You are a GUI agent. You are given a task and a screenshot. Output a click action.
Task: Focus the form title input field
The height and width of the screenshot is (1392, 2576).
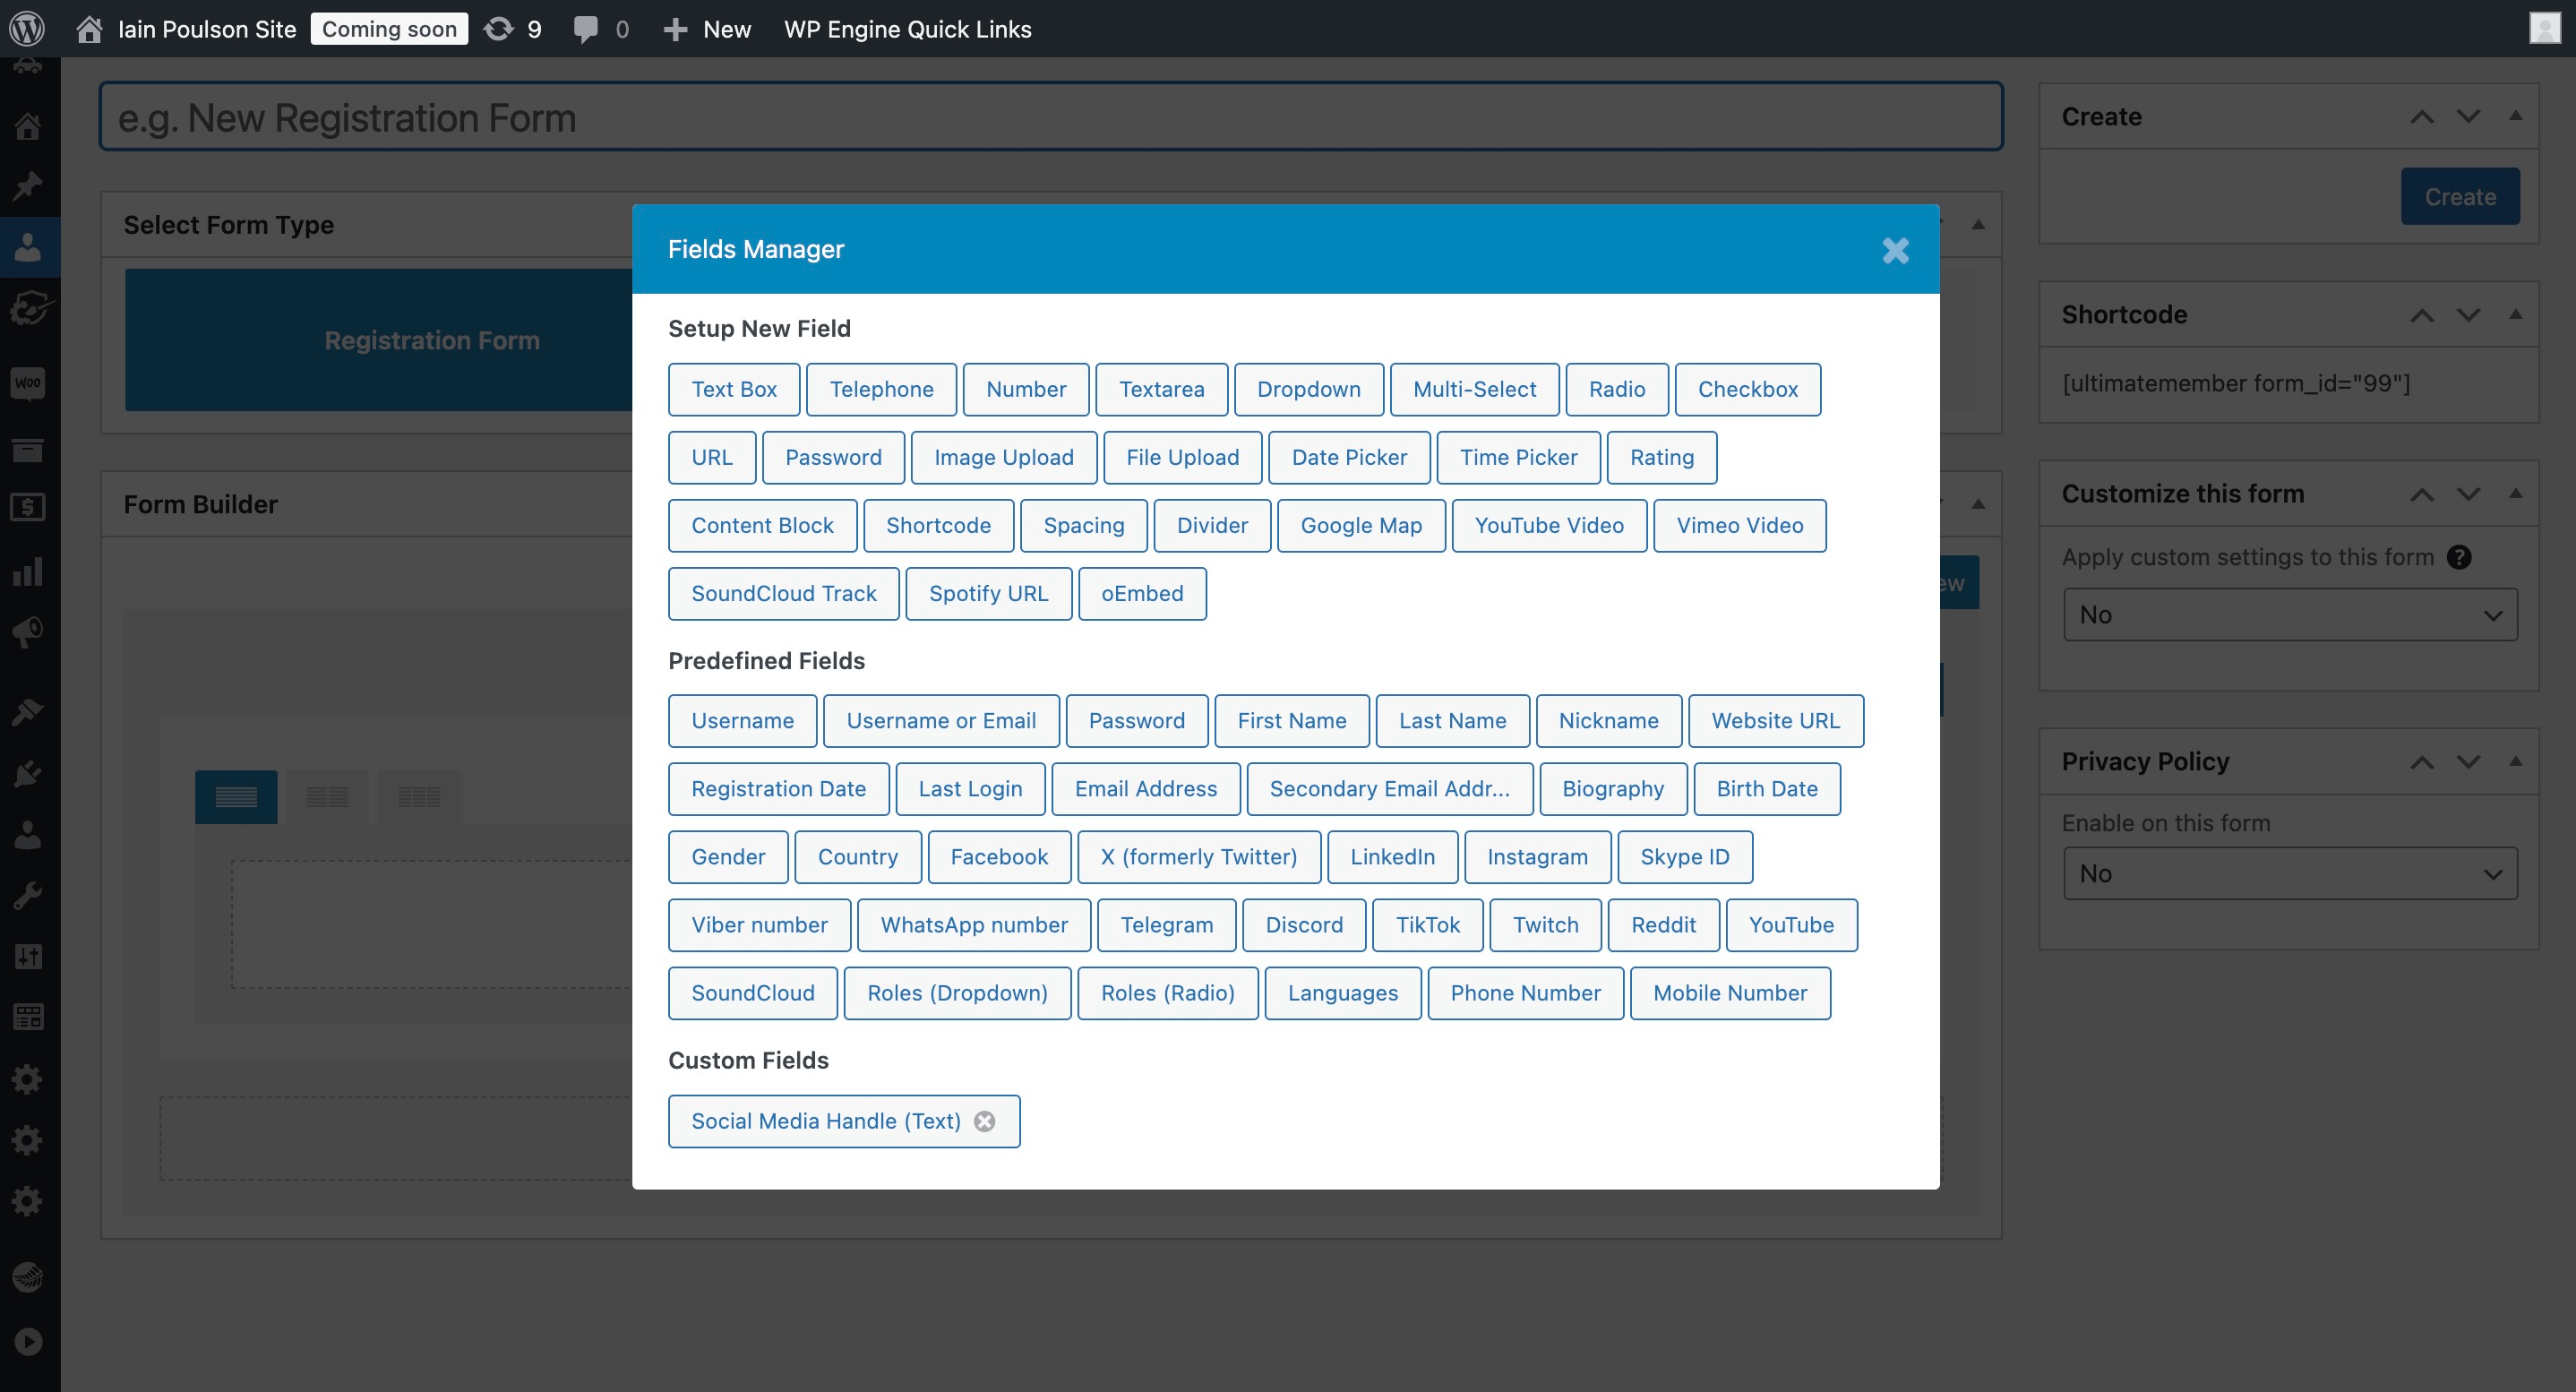pyautogui.click(x=1051, y=117)
